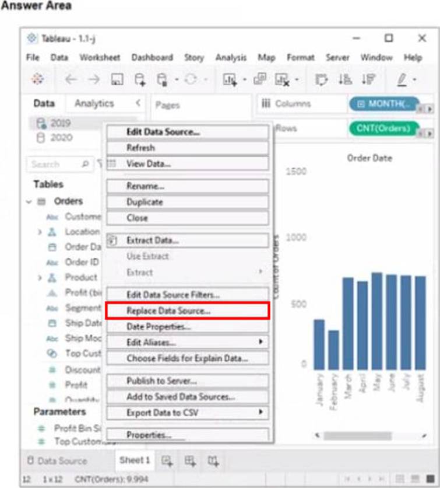
Task: Click the Save workbook icon
Action: click(117, 79)
